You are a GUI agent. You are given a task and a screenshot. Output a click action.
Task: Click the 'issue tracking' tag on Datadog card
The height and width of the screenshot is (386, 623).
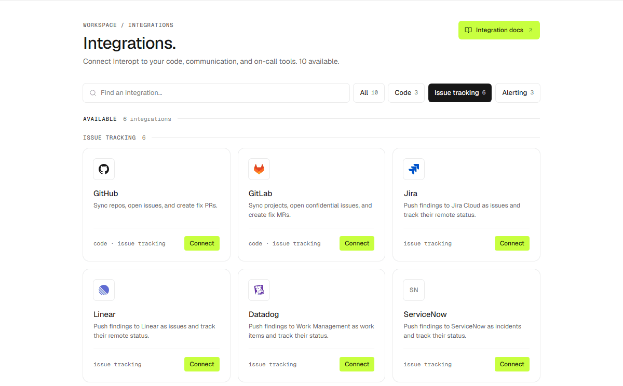pyautogui.click(x=273, y=364)
